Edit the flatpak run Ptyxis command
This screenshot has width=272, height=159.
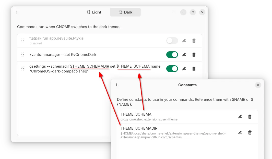coord(184,41)
